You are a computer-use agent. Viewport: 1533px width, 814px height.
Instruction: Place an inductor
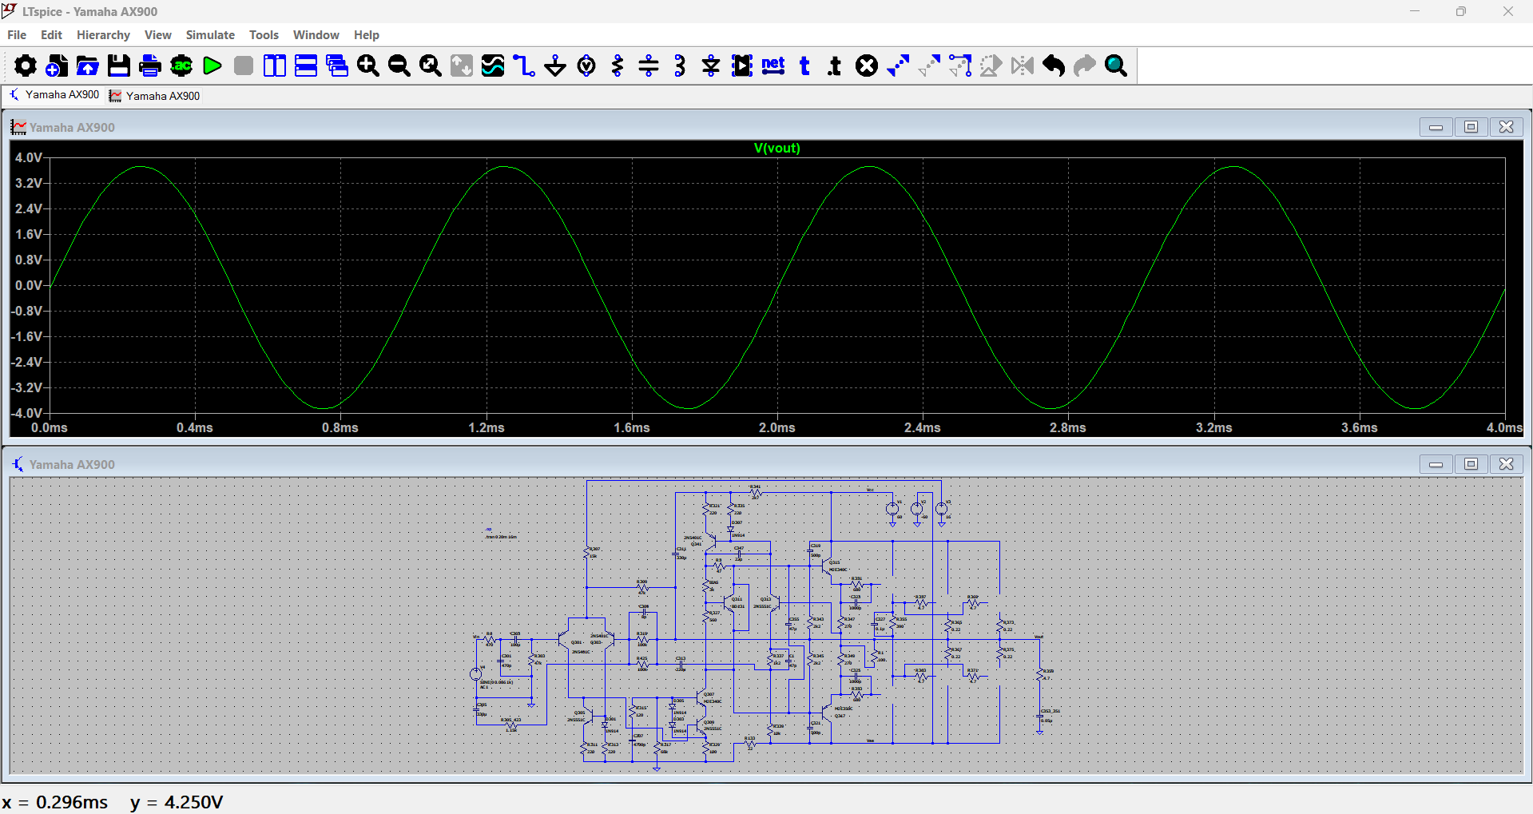pos(680,66)
